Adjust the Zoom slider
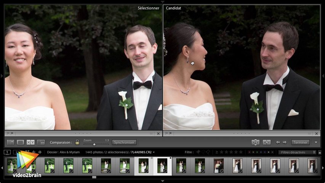 (x=94, y=144)
